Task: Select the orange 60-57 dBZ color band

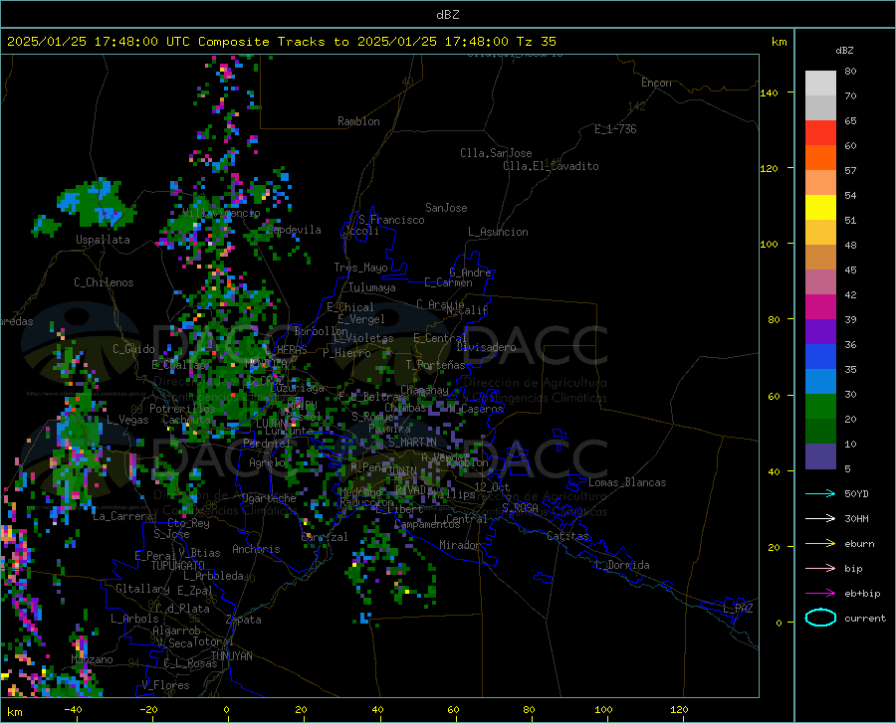Action: point(820,158)
